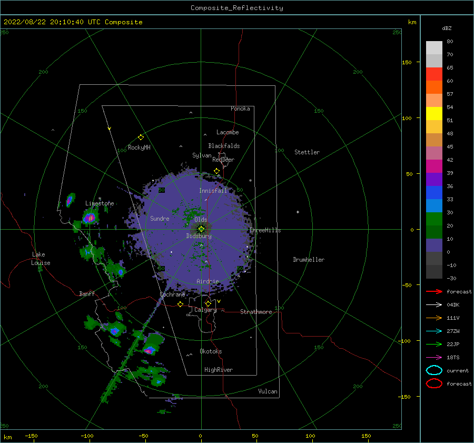This screenshot has width=474, height=443.
Task: Click the green 22JP arrow icon
Action: pos(434,344)
